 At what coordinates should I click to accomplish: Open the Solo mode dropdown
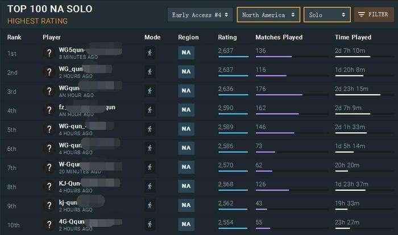326,15
